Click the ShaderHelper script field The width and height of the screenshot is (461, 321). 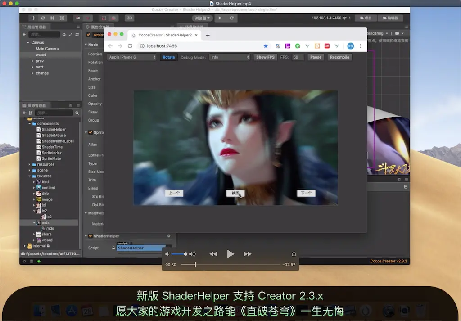141,248
